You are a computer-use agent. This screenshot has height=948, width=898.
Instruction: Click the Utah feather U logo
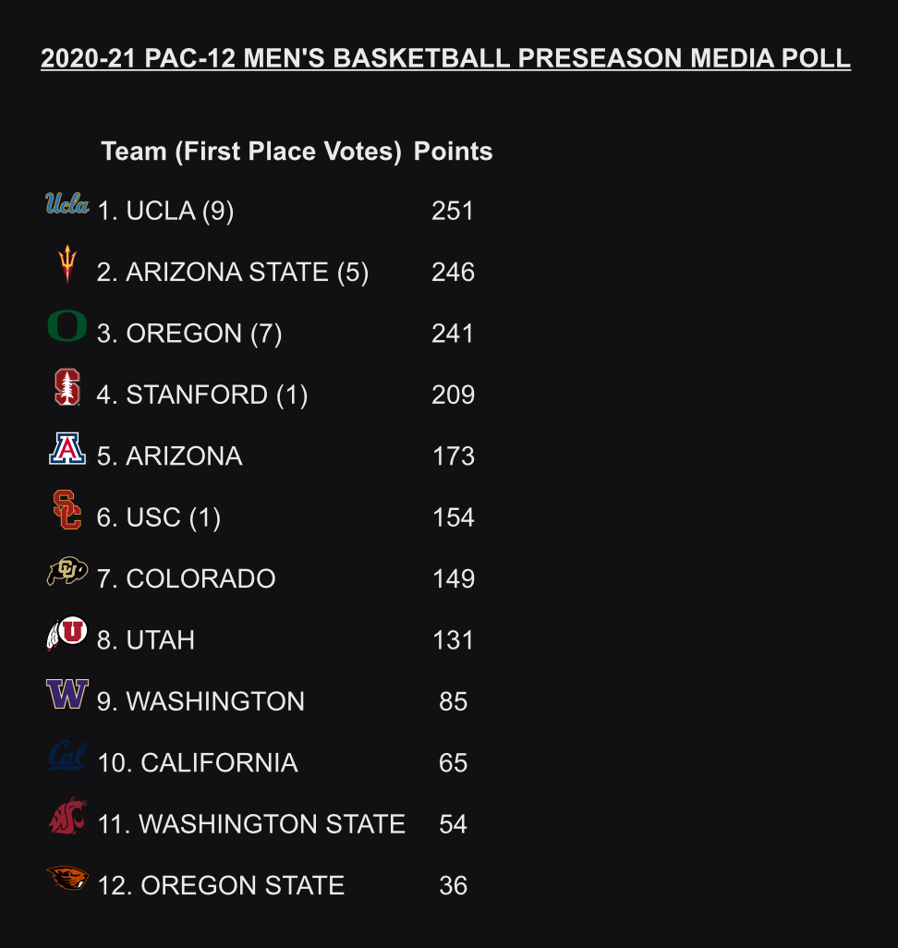click(67, 633)
